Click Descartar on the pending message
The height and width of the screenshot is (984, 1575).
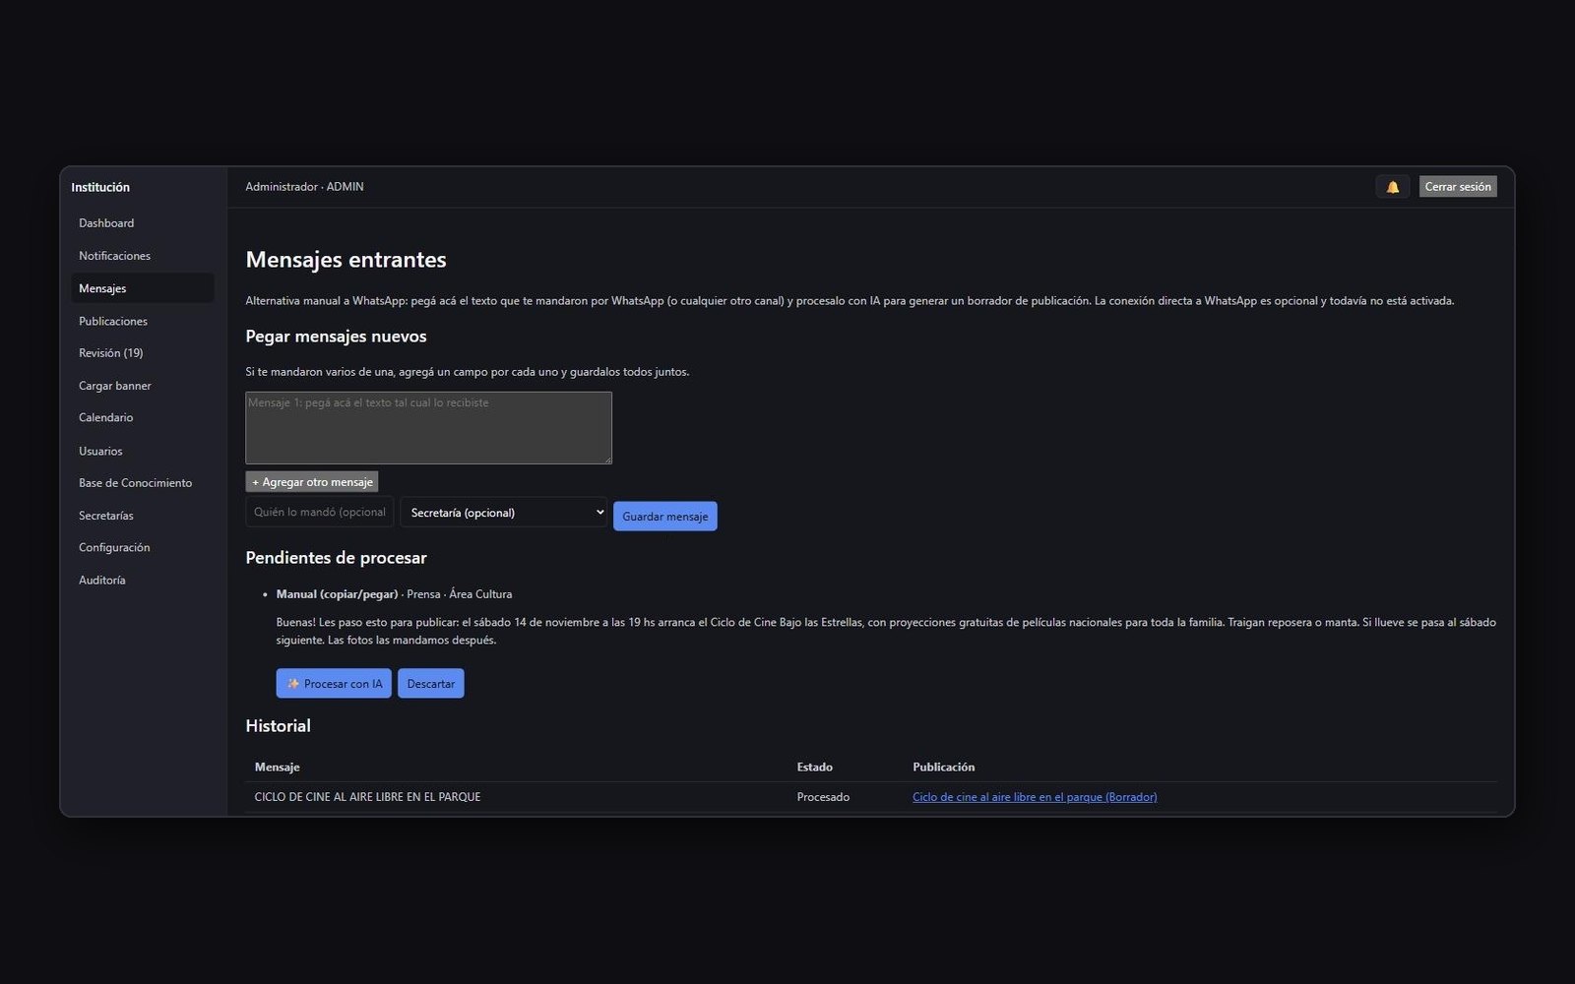431,683
